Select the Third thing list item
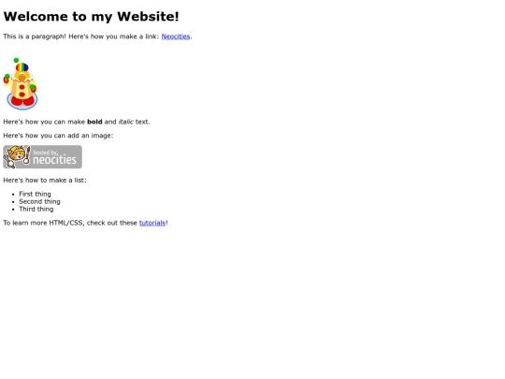505x379 pixels. [36, 210]
